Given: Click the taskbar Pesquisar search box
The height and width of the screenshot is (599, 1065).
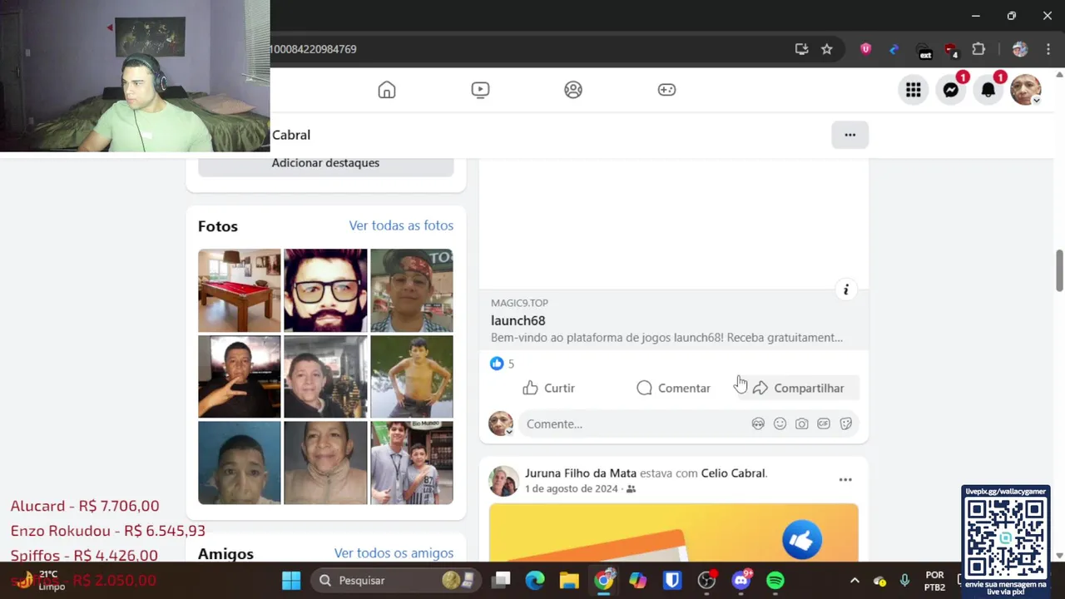Looking at the screenshot, I should point(395,580).
